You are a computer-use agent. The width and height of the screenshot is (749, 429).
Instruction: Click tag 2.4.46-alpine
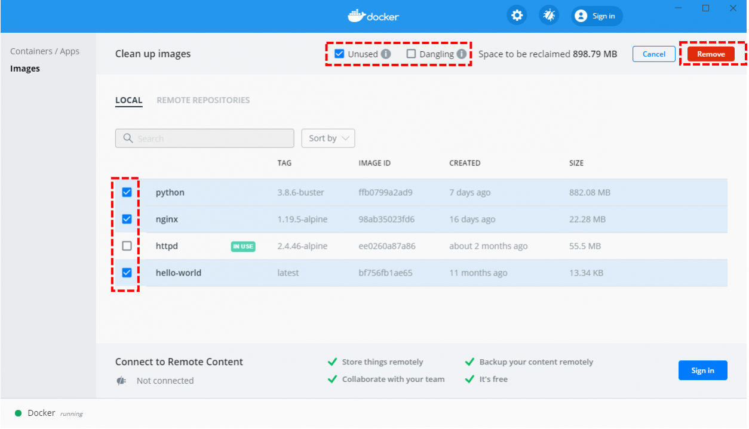tap(302, 246)
